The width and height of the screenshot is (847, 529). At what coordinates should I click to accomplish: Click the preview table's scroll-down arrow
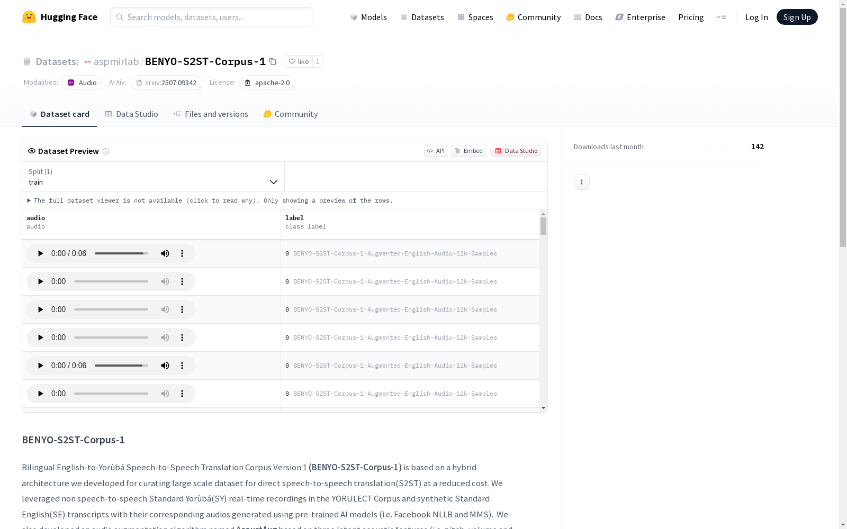[x=543, y=408]
